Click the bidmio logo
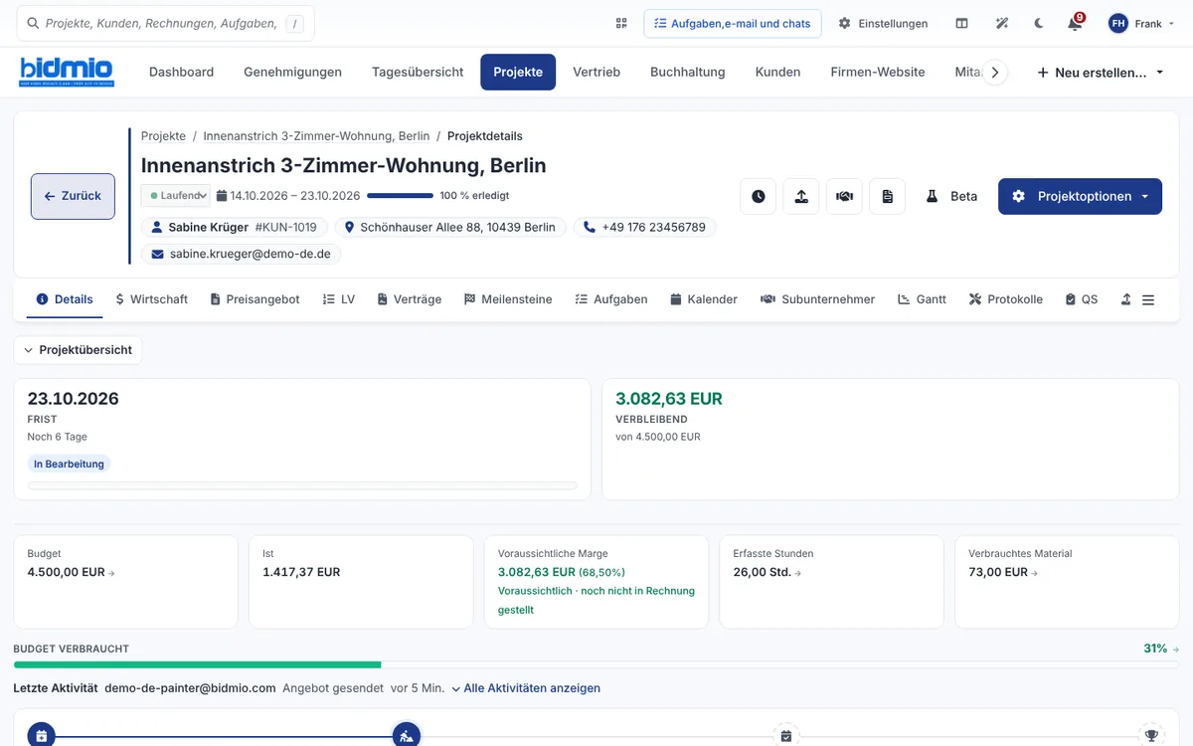This screenshot has height=746, width=1193. click(67, 72)
